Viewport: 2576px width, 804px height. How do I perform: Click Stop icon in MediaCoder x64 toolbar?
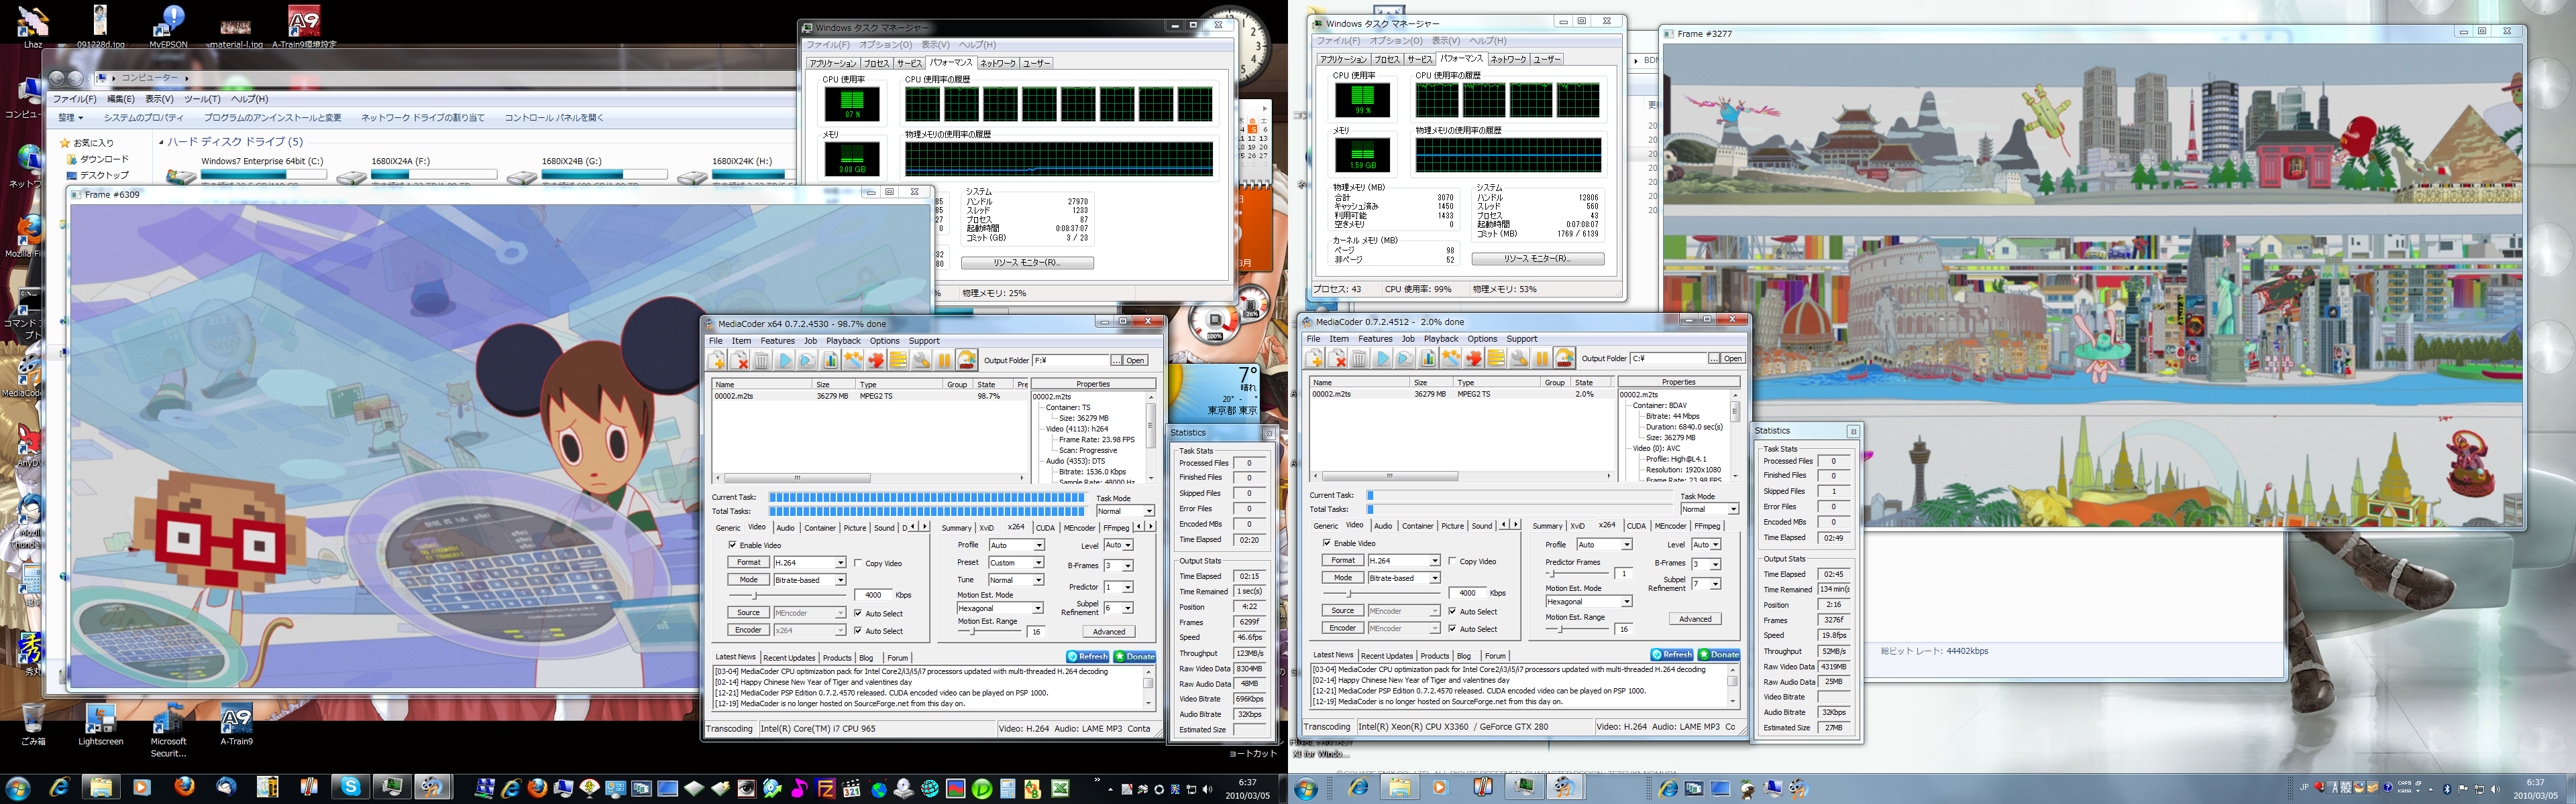967,360
